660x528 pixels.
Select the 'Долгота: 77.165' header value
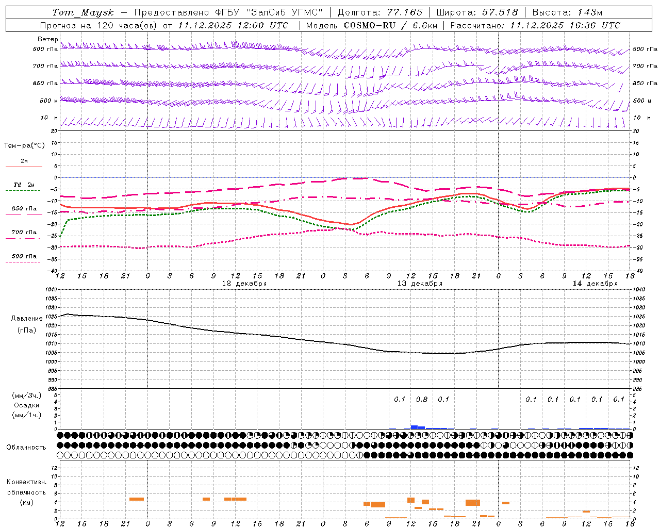tap(380, 12)
